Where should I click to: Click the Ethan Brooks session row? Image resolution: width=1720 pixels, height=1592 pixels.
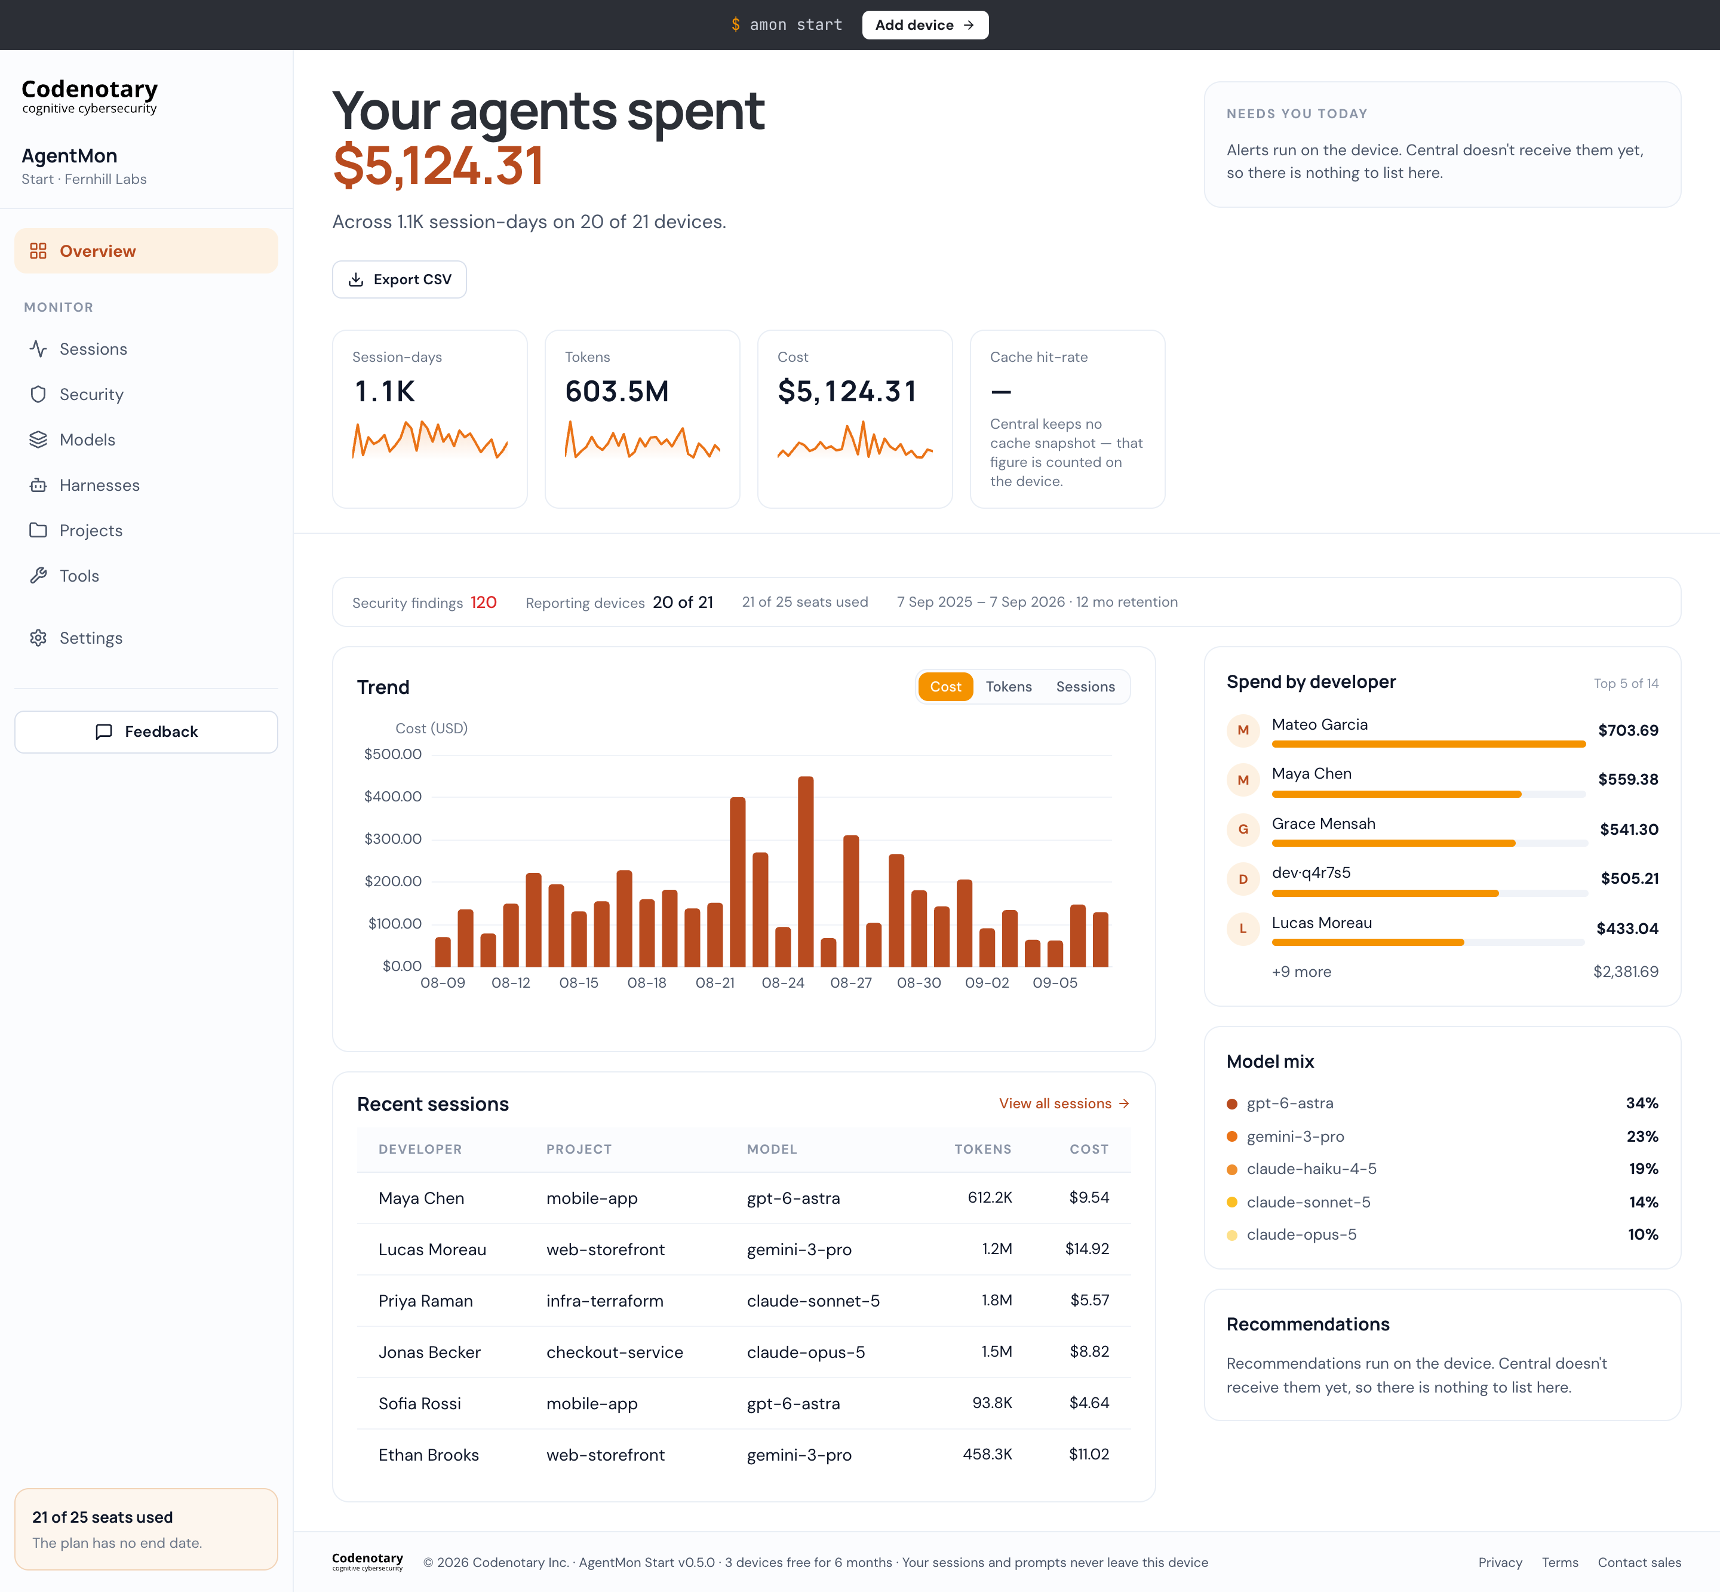[x=744, y=1455]
